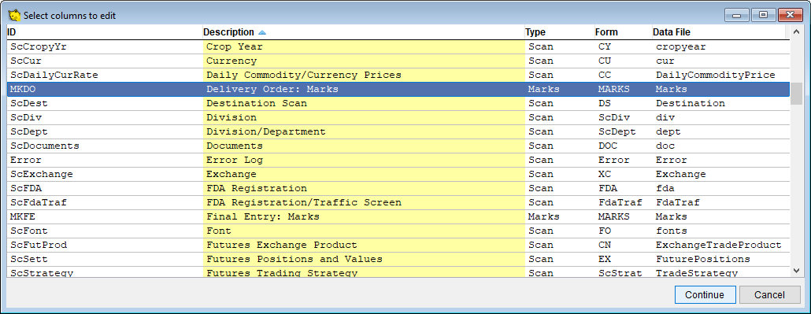Select the Error Log description
811x314 pixels.
(364, 160)
